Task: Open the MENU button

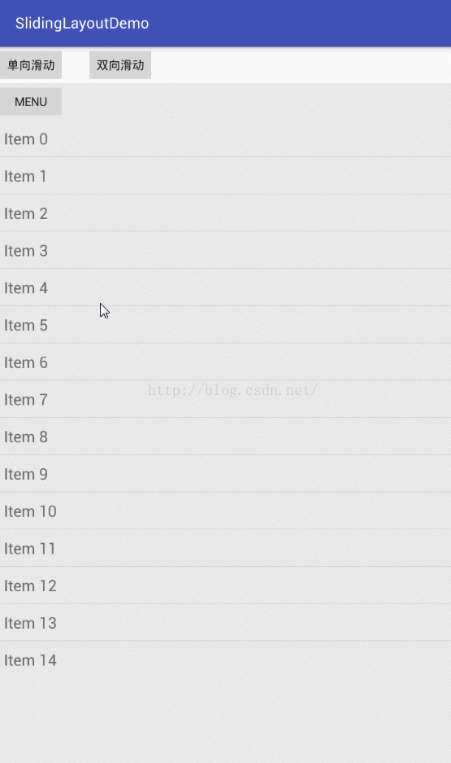Action: coord(31,102)
